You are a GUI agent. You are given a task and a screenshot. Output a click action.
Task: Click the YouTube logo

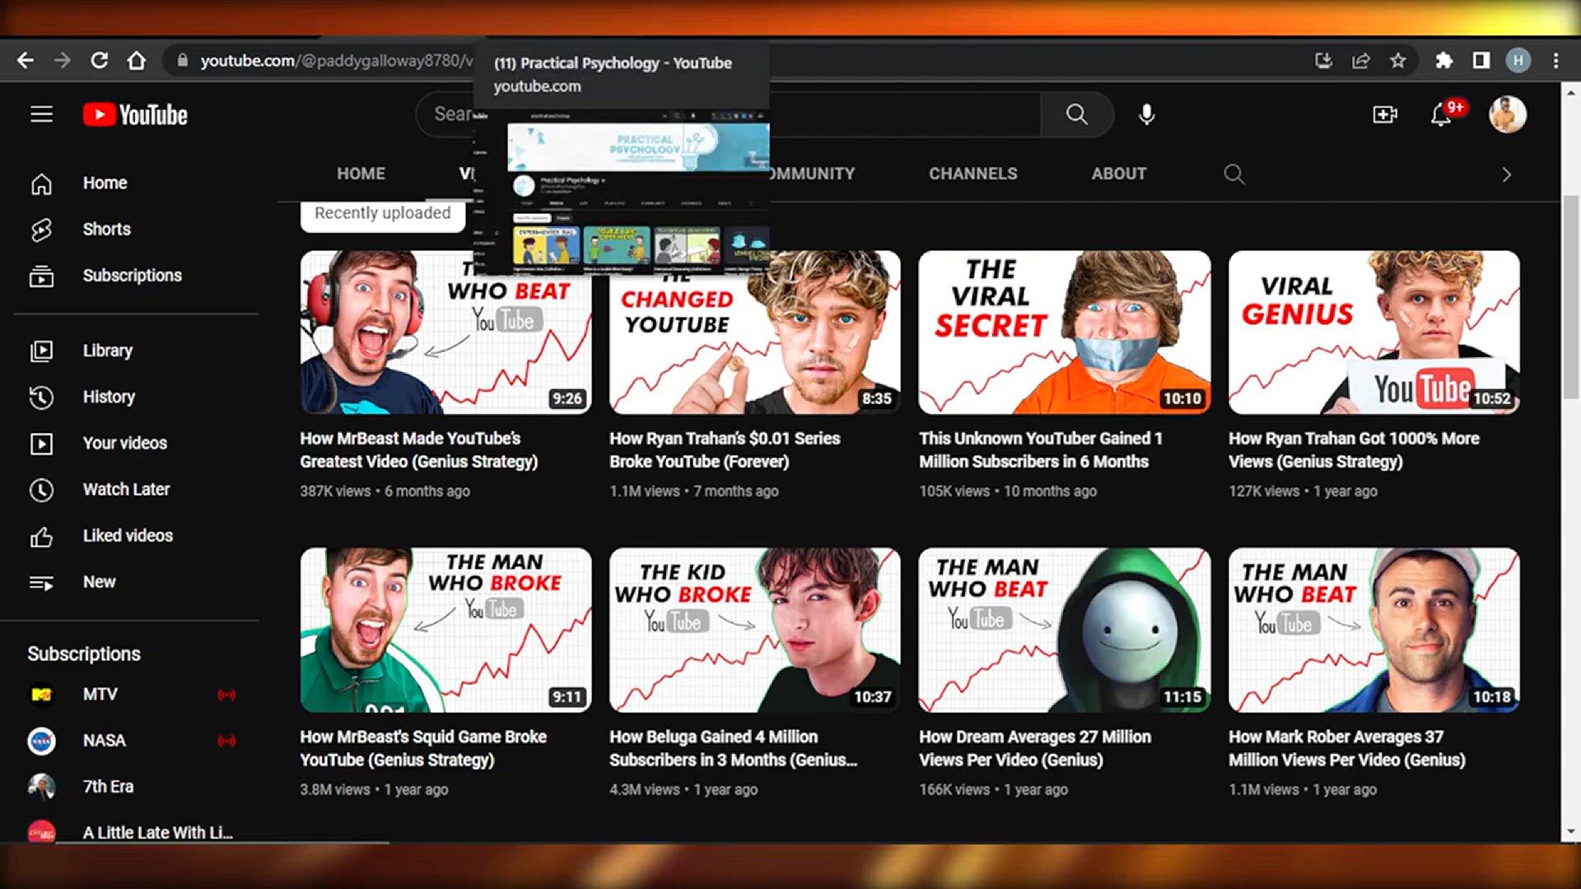click(x=136, y=115)
